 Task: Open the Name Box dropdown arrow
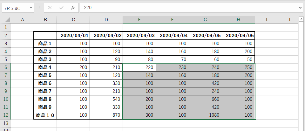click(x=31, y=8)
